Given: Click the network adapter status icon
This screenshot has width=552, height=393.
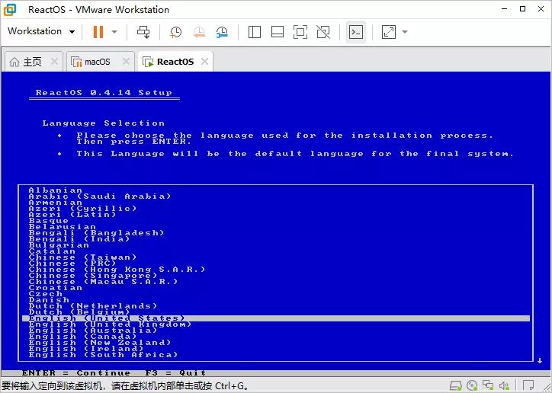Looking at the screenshot, I should [x=488, y=385].
